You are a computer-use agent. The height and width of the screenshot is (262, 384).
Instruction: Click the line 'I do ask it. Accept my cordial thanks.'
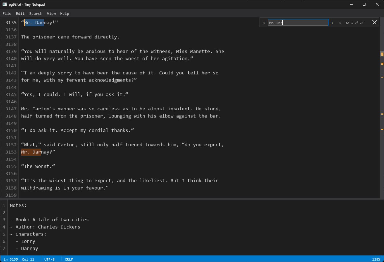click(x=77, y=130)
